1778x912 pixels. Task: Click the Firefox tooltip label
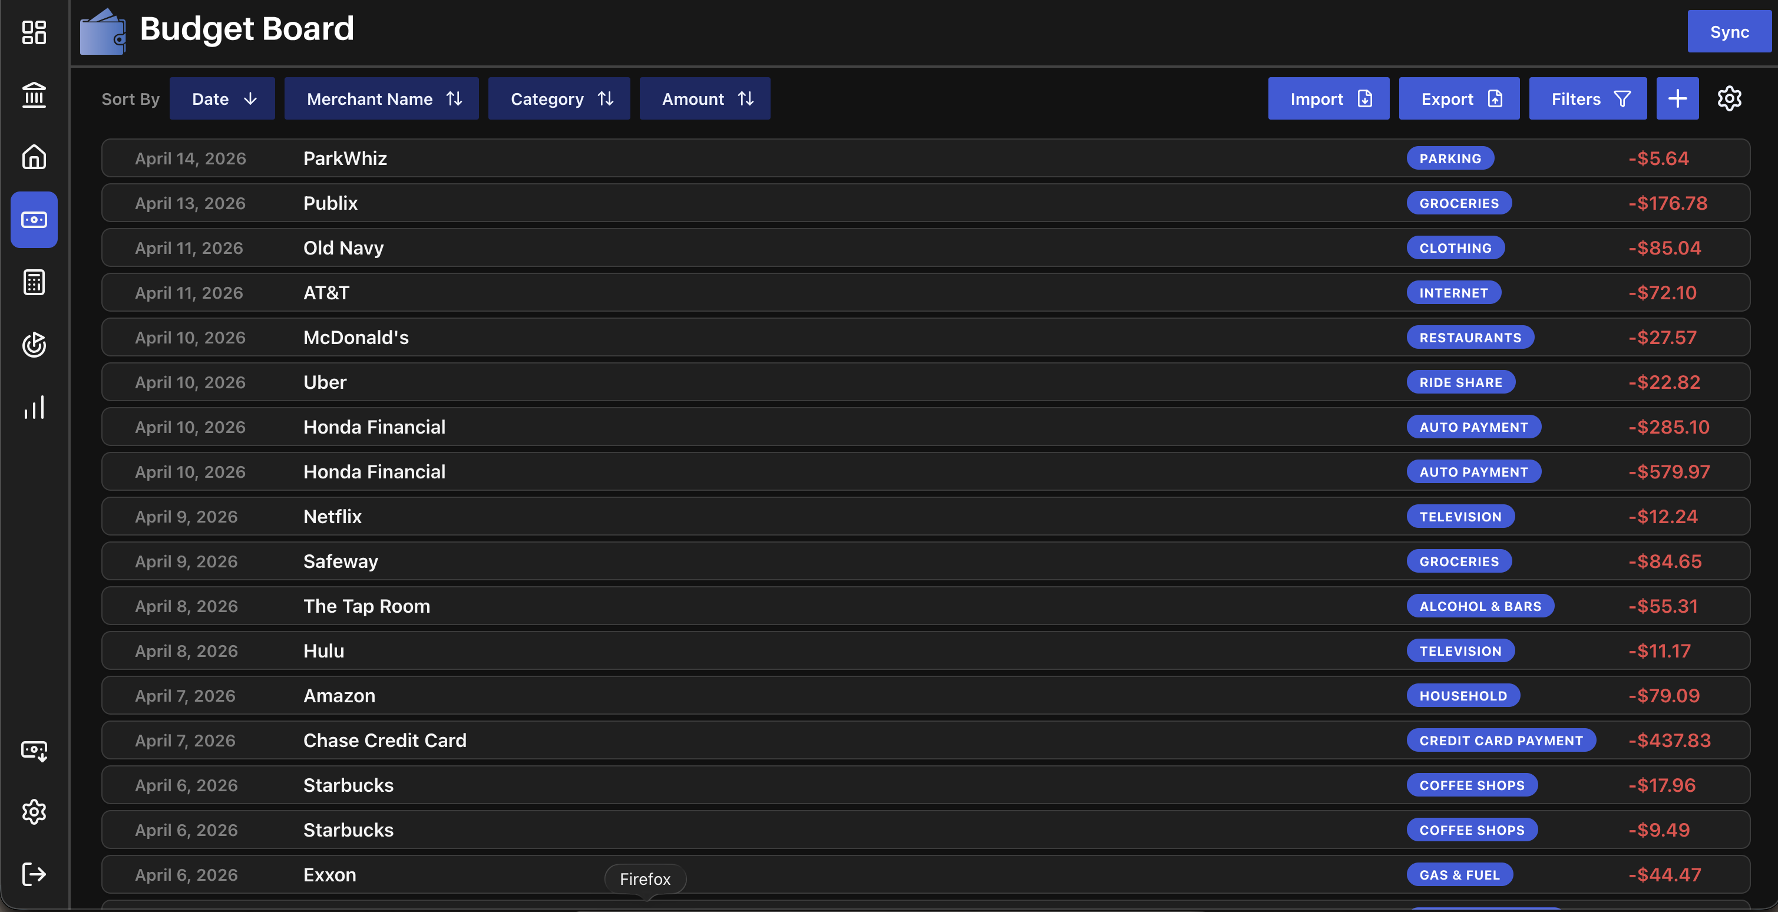coord(645,879)
